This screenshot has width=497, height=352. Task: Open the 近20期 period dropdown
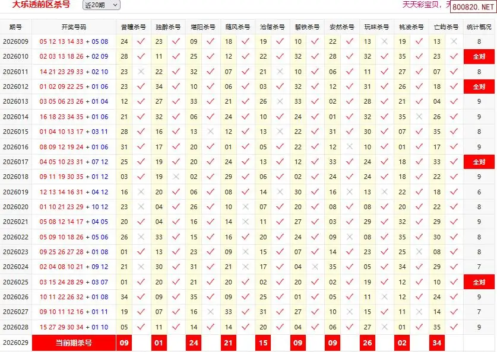pos(101,5)
